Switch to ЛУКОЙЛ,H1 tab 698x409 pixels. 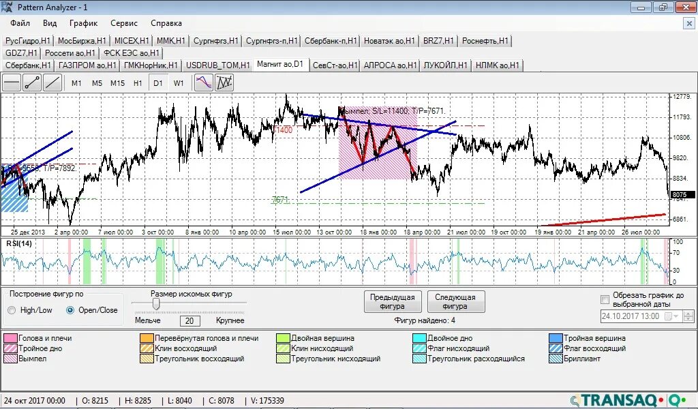445,65
